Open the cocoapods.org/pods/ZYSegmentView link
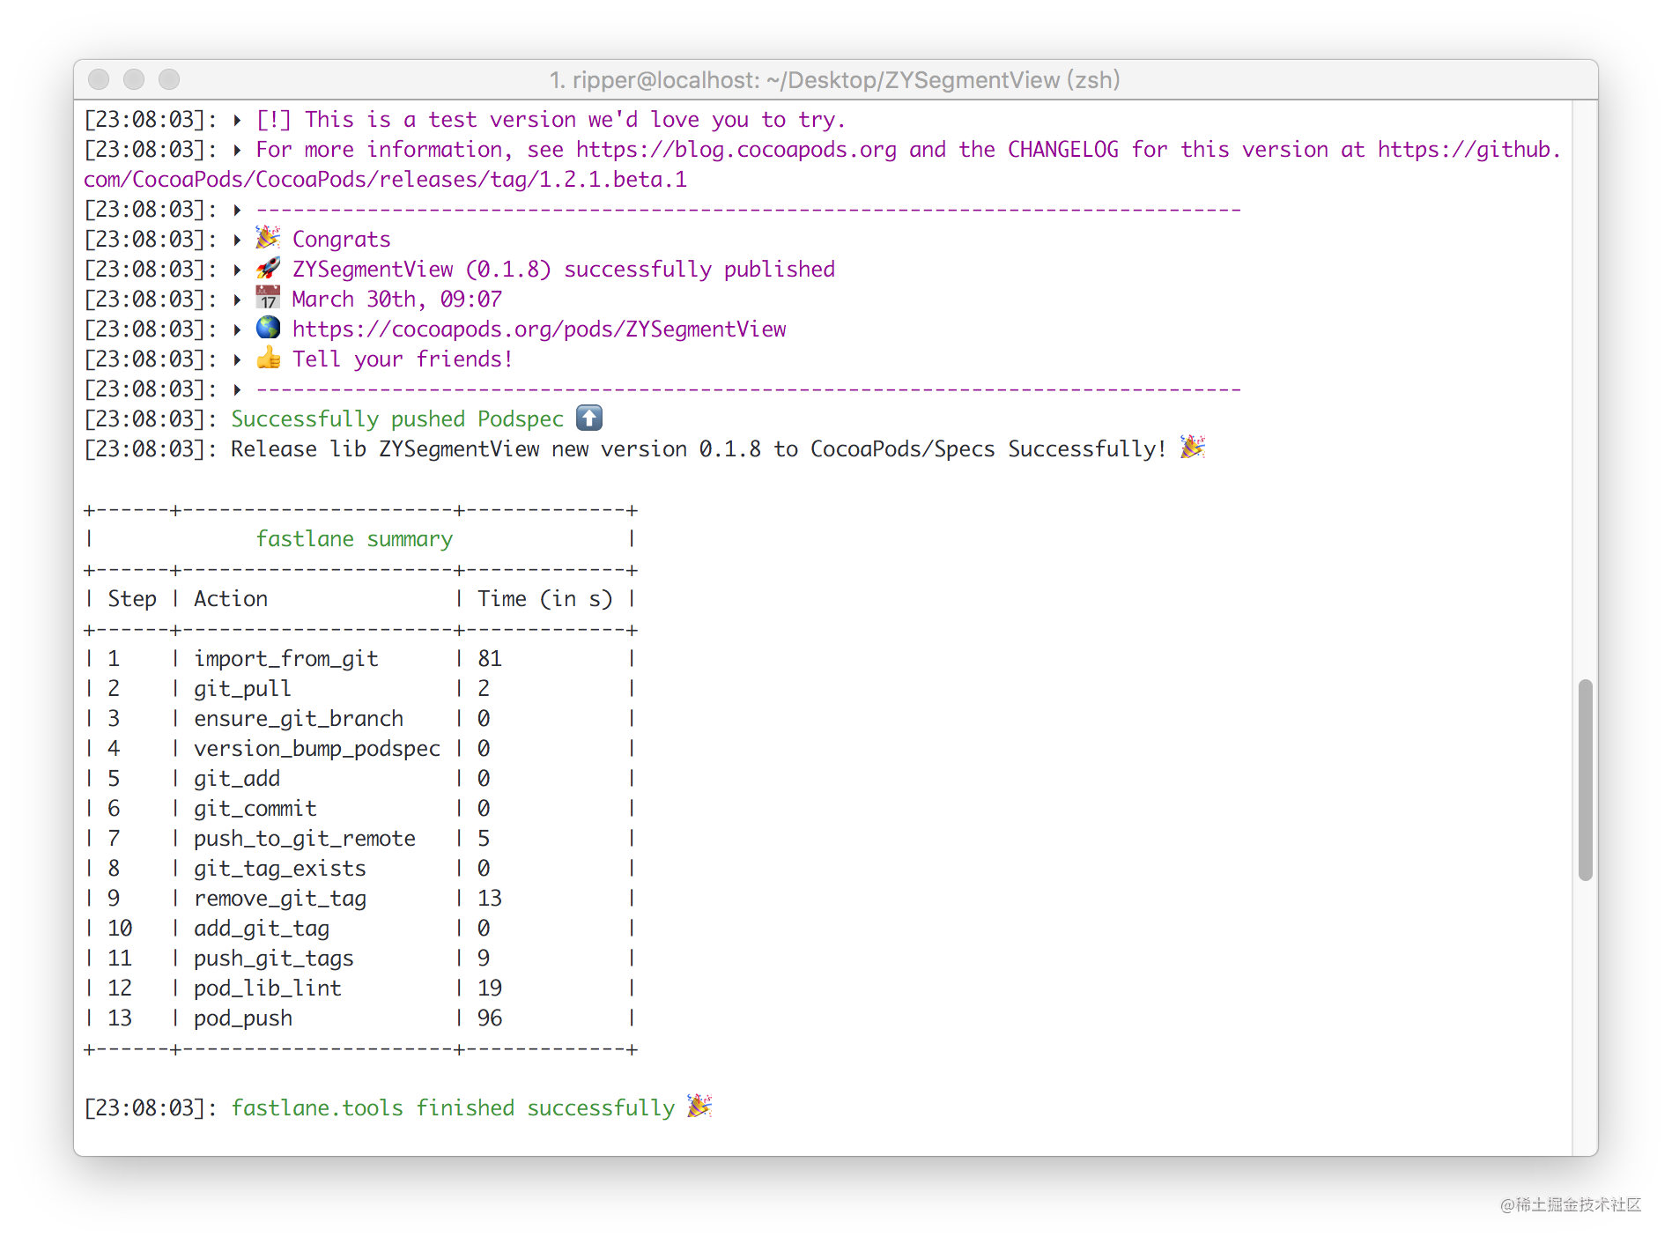The image size is (1672, 1244). coord(539,329)
